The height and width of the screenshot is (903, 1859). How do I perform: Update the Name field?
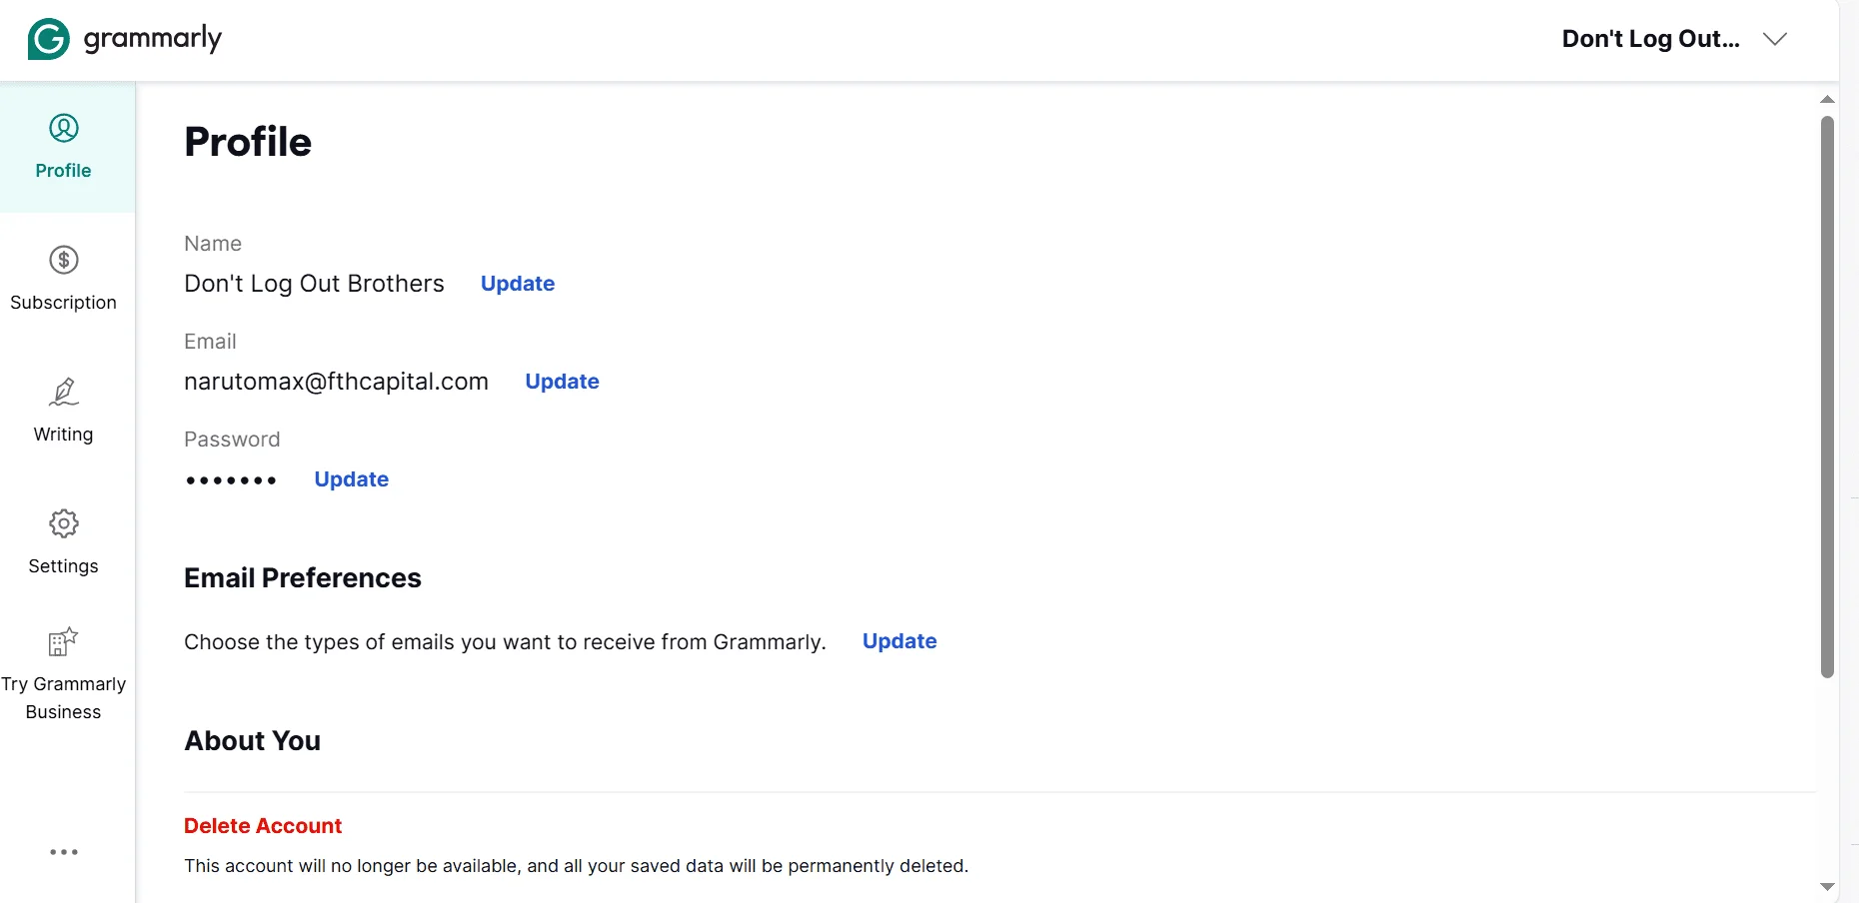click(518, 284)
